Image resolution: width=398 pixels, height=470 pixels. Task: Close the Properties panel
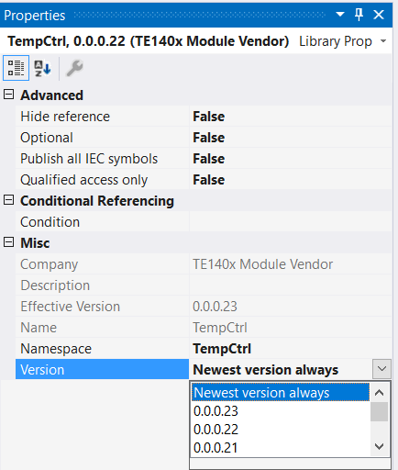pos(379,15)
